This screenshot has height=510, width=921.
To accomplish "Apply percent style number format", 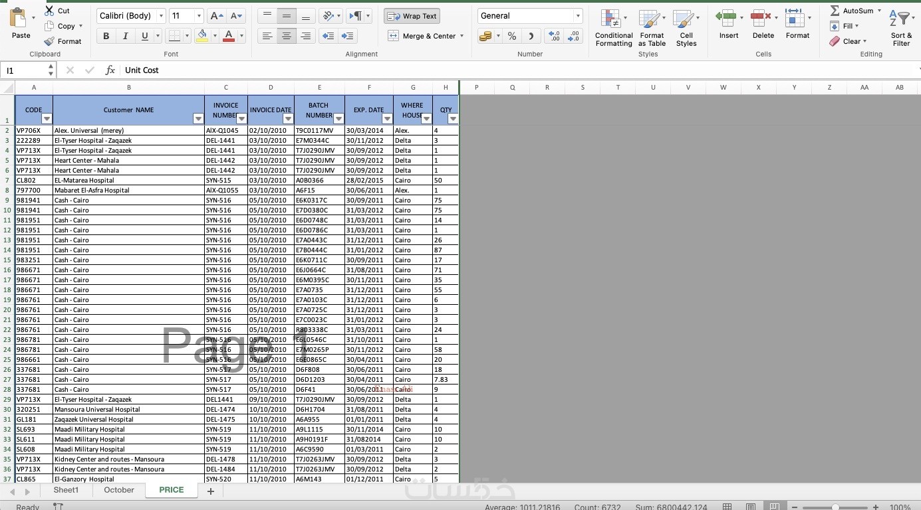I will [512, 36].
